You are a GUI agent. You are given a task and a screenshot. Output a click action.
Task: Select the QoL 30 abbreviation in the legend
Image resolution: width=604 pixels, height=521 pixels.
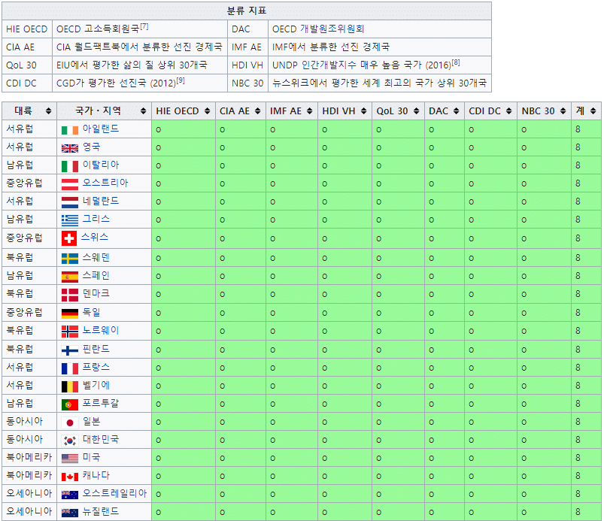click(21, 65)
